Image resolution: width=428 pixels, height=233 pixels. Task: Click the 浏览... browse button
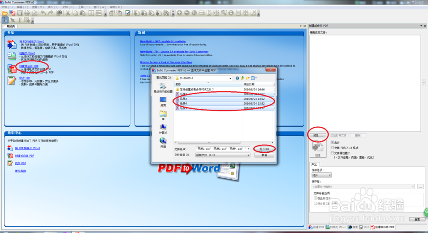click(318, 135)
